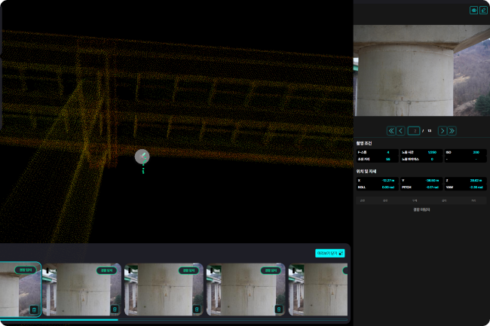Click the thumbnail strip horizontal scrollbar
This screenshot has width=490, height=326.
(59, 319)
